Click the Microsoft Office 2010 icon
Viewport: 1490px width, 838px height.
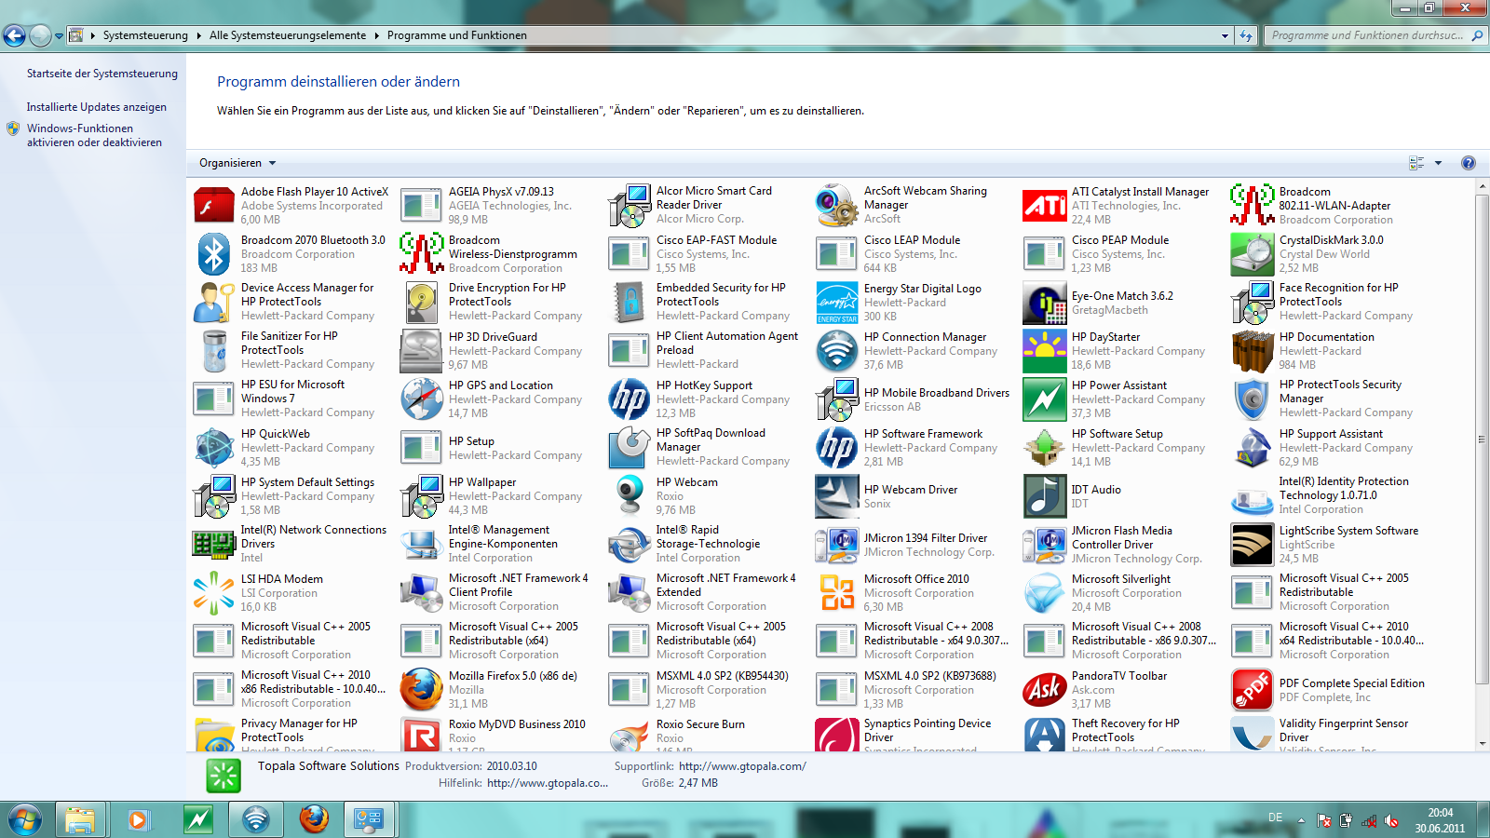coord(836,592)
